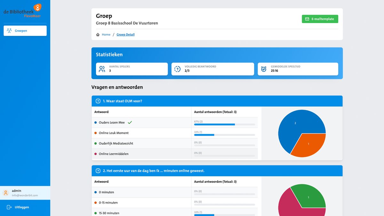
Task: Click the Volledig Beantwoord question icon
Action: coord(177,69)
